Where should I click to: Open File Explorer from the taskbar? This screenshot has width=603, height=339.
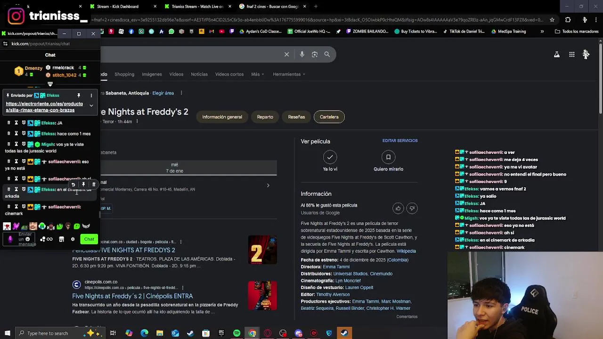[x=160, y=333]
